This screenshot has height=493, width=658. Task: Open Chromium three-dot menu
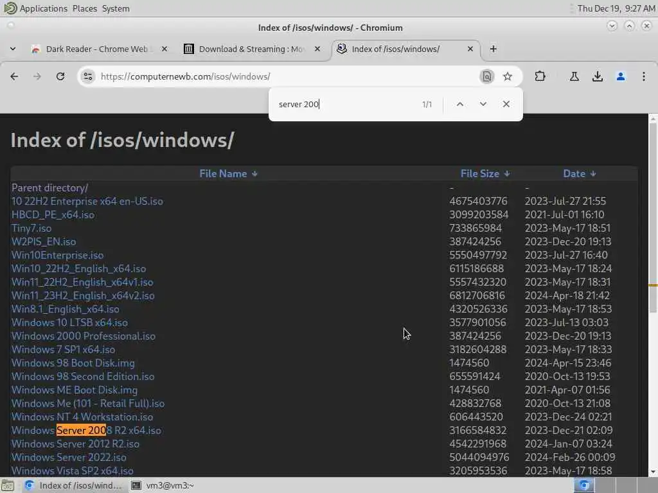click(x=644, y=76)
